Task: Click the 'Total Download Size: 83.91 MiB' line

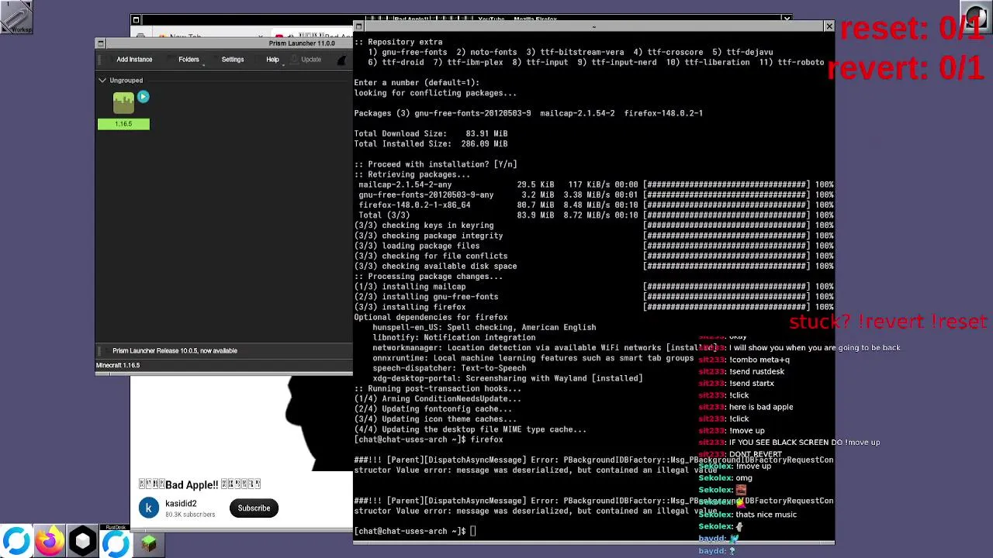Action: point(431,134)
